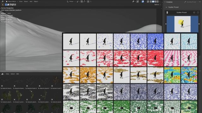Screen dimensions: 202x113
Task: Switch to wireframe shading
Action: [x=151, y=2]
